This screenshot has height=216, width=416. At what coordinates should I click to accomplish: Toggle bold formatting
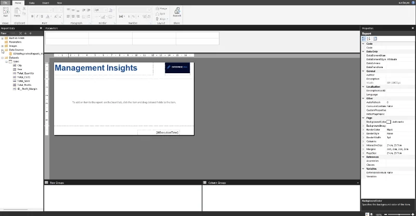coord(32,17)
